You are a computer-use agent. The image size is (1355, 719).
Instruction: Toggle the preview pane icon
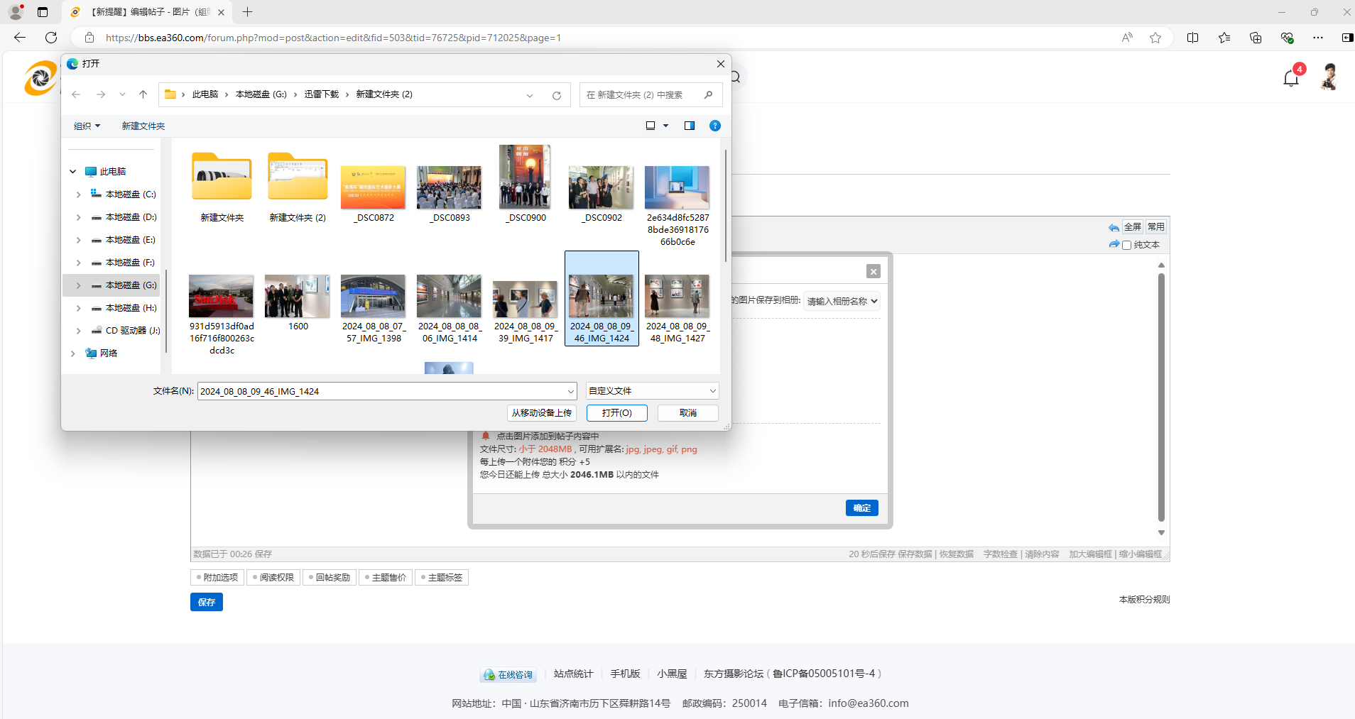(689, 126)
